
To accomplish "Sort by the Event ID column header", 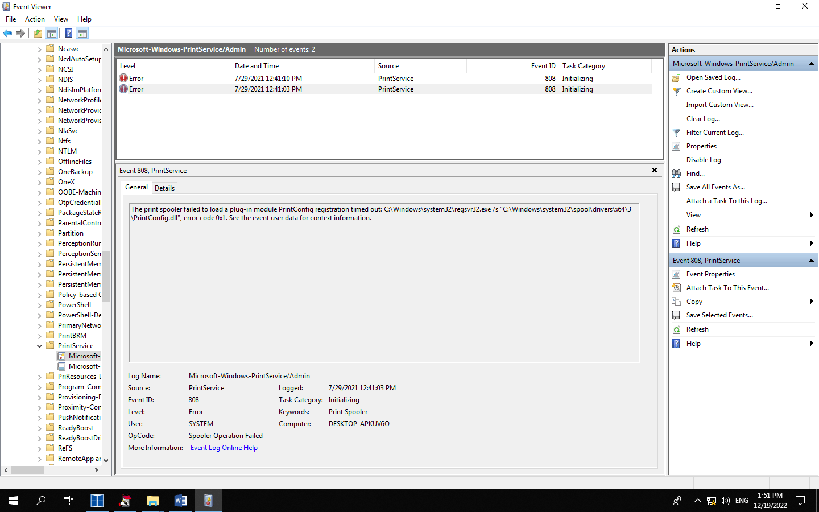I will click(512, 66).
